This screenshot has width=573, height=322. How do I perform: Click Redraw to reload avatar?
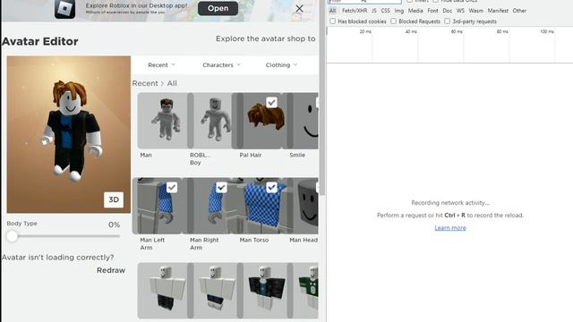click(111, 270)
